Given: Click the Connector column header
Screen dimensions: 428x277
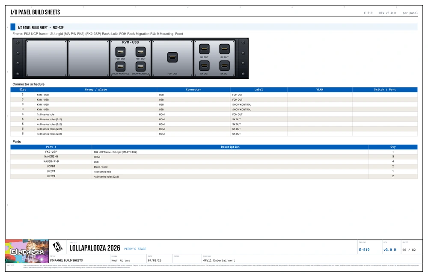Looking at the screenshot, I should [193, 89].
